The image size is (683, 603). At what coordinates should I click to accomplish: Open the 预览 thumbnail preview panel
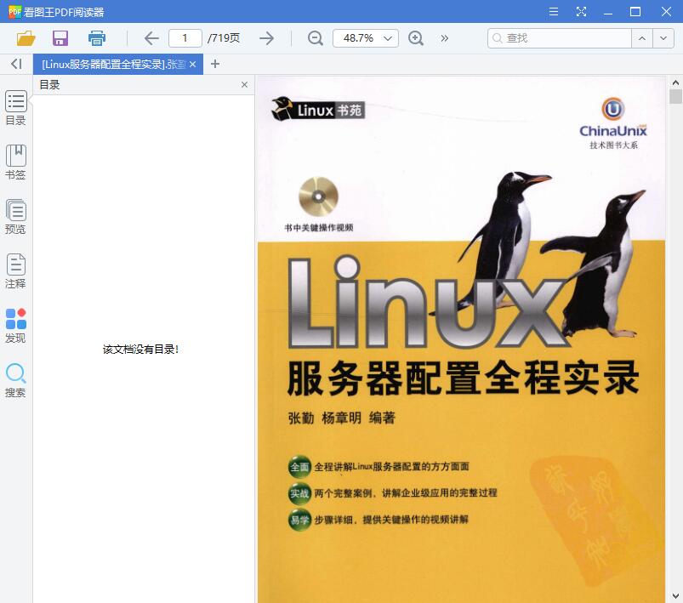pos(15,217)
